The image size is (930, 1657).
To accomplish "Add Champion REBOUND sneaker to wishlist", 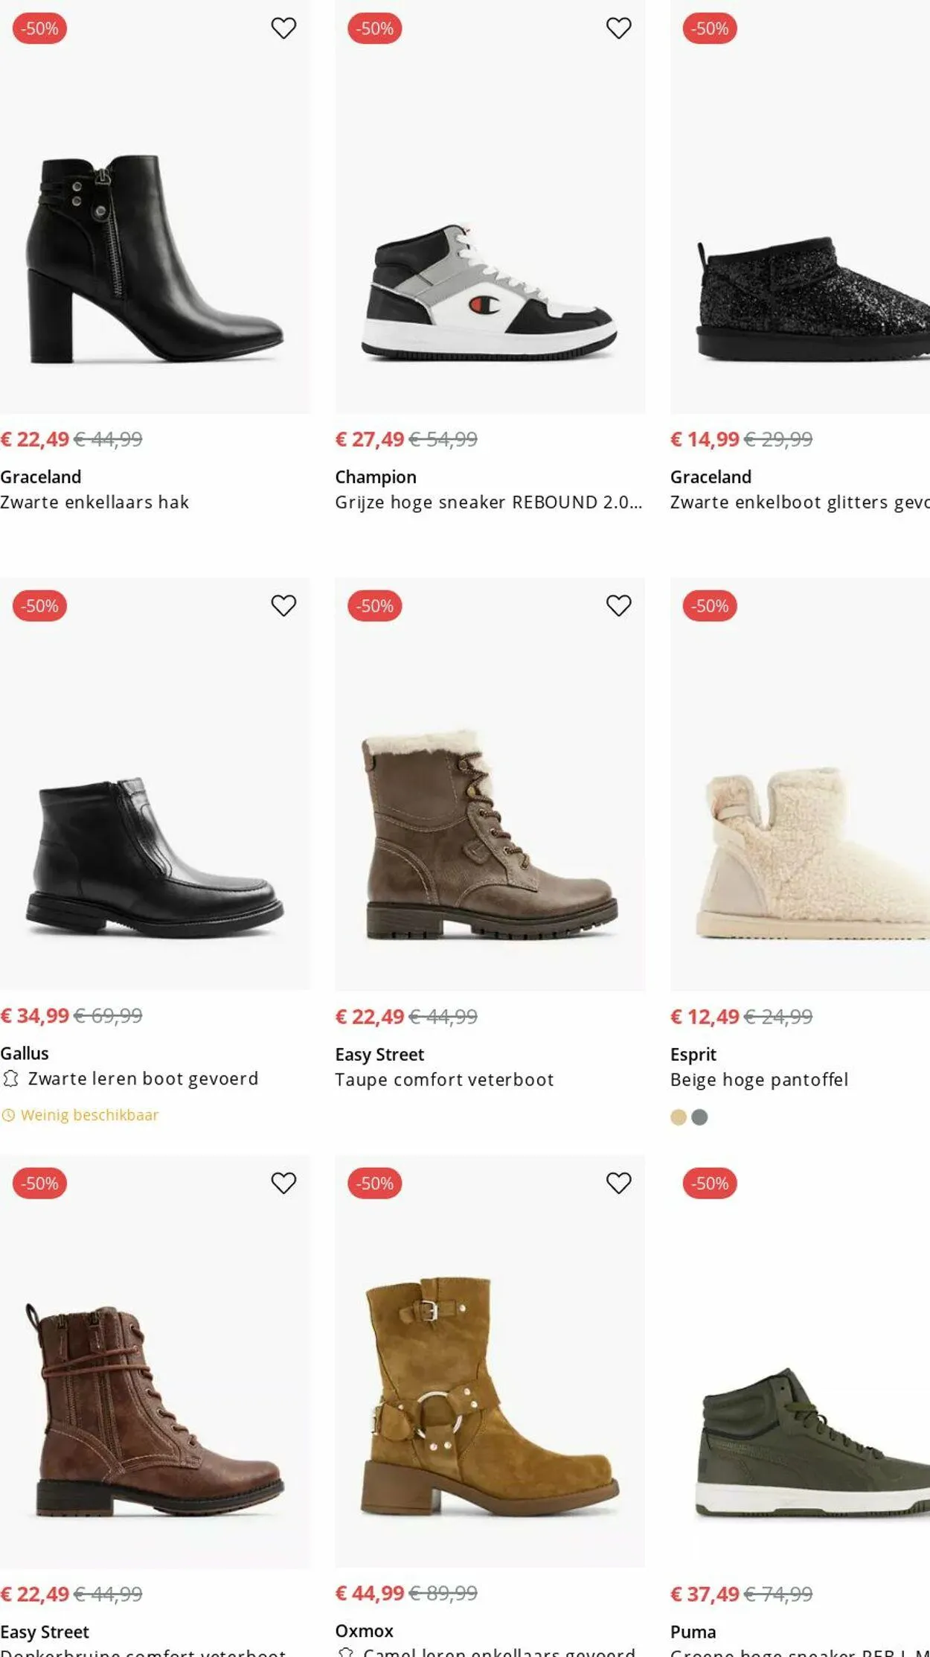I will click(x=618, y=28).
